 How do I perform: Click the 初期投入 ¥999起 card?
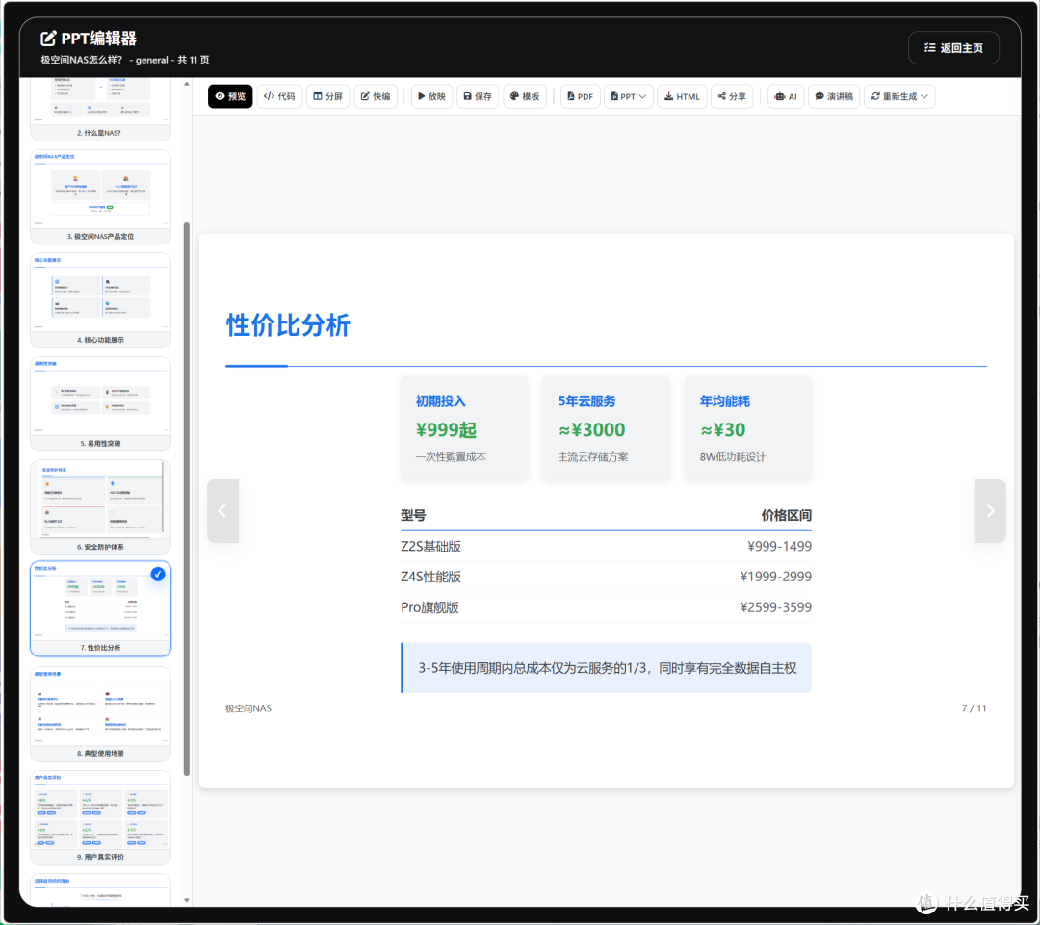pos(464,428)
